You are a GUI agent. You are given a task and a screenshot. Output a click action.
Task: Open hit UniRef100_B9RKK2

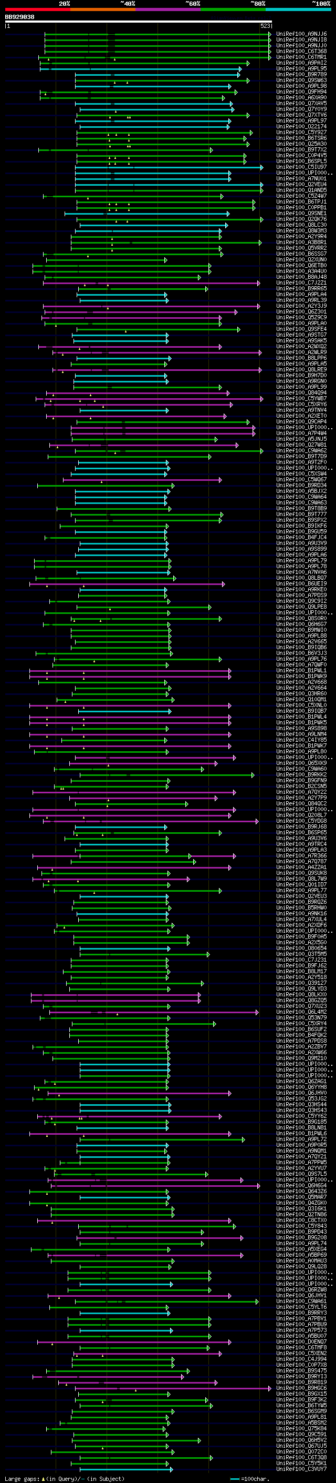point(301,775)
